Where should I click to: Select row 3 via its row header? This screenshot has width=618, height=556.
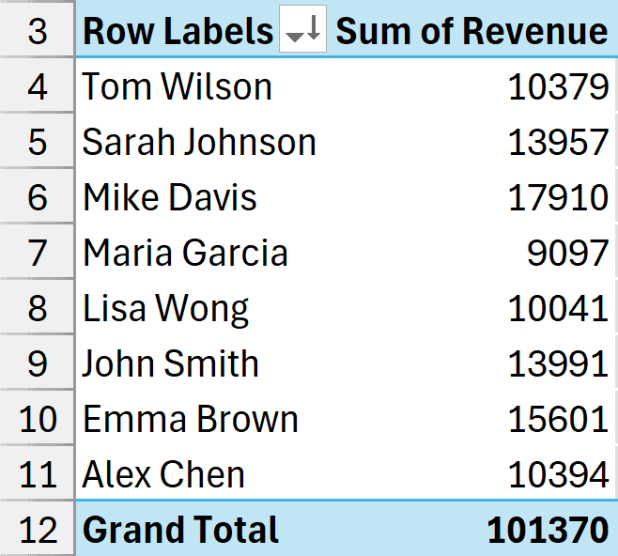click(x=37, y=29)
